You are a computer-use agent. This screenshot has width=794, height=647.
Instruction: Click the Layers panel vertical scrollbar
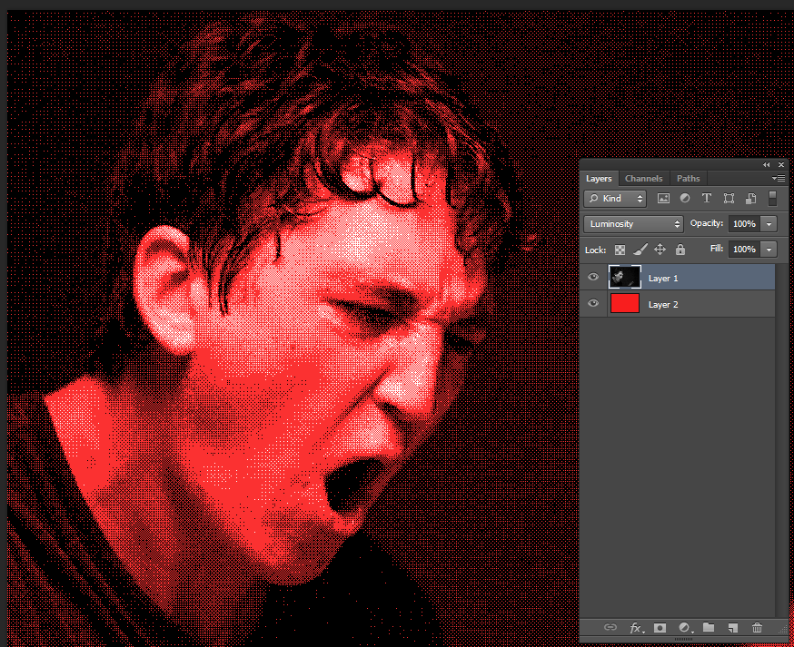781,440
